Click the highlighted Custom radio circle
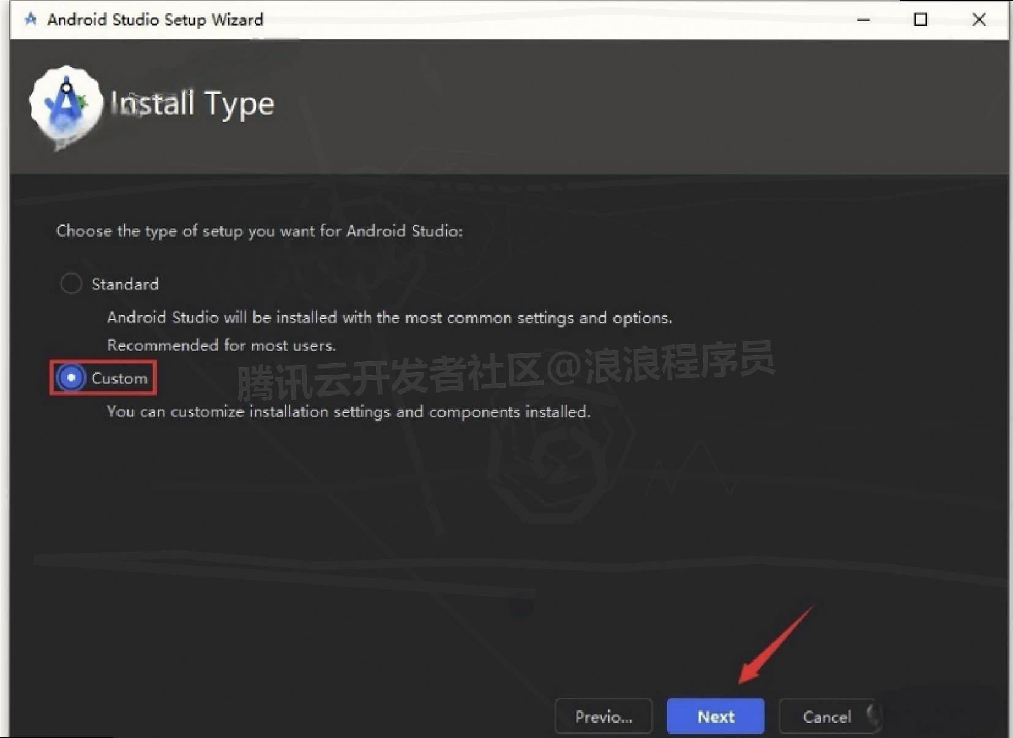The width and height of the screenshot is (1013, 738). [x=72, y=378]
